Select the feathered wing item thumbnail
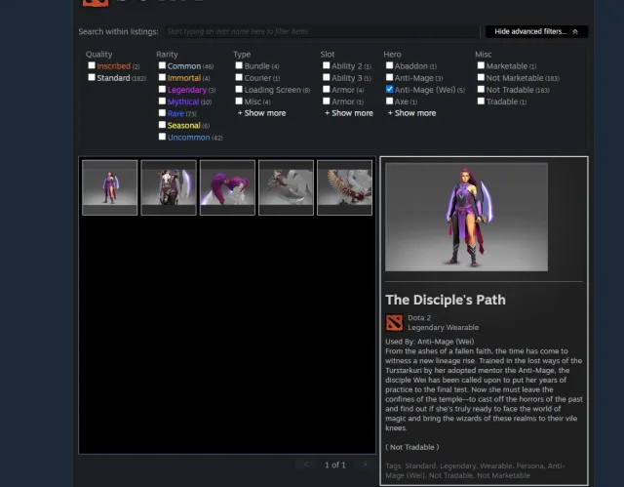This screenshot has height=487, width=624. pos(344,187)
